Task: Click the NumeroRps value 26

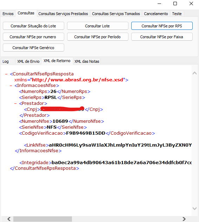Action: tap(53, 92)
